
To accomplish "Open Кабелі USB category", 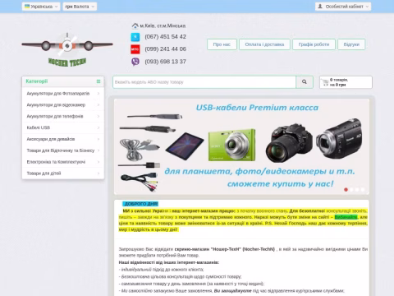I will click(x=39, y=127).
